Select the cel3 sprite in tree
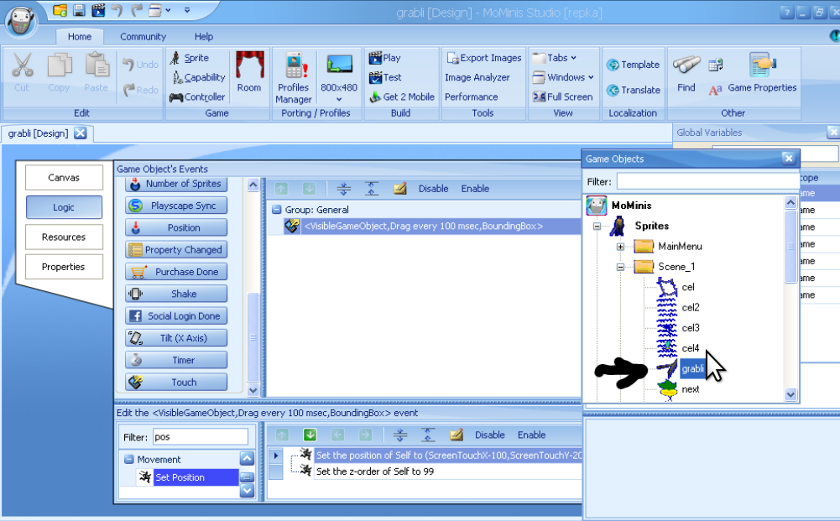 coord(691,328)
